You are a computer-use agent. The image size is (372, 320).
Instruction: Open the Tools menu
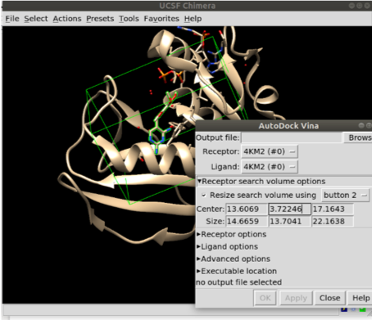[x=129, y=19]
